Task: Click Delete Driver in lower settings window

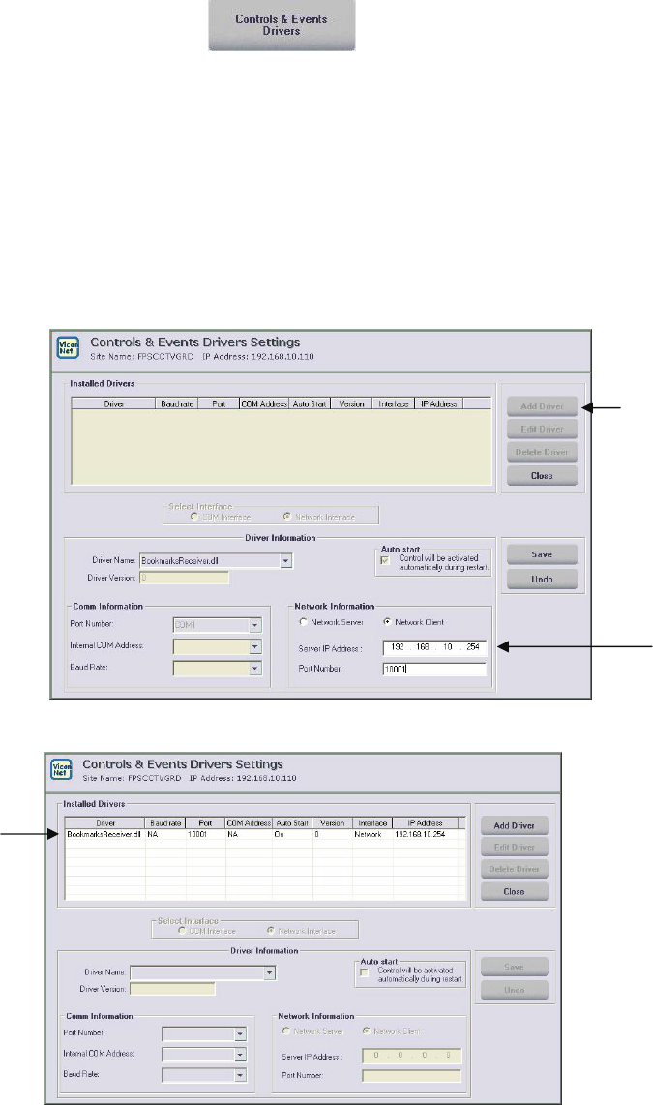Action: [515, 870]
